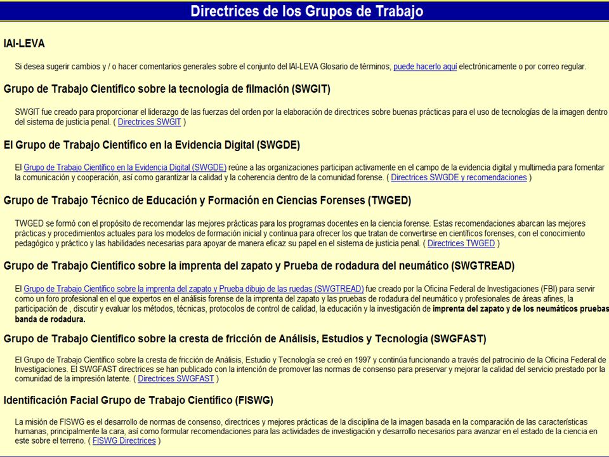Click the FISWG section heading
Image resolution: width=609 pixels, height=457 pixels.
(138, 401)
